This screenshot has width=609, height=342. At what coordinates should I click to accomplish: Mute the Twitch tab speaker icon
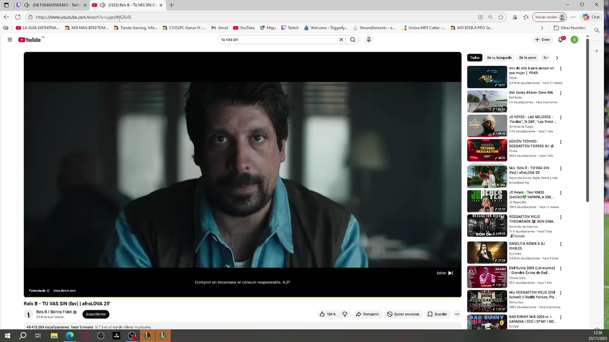pos(27,5)
